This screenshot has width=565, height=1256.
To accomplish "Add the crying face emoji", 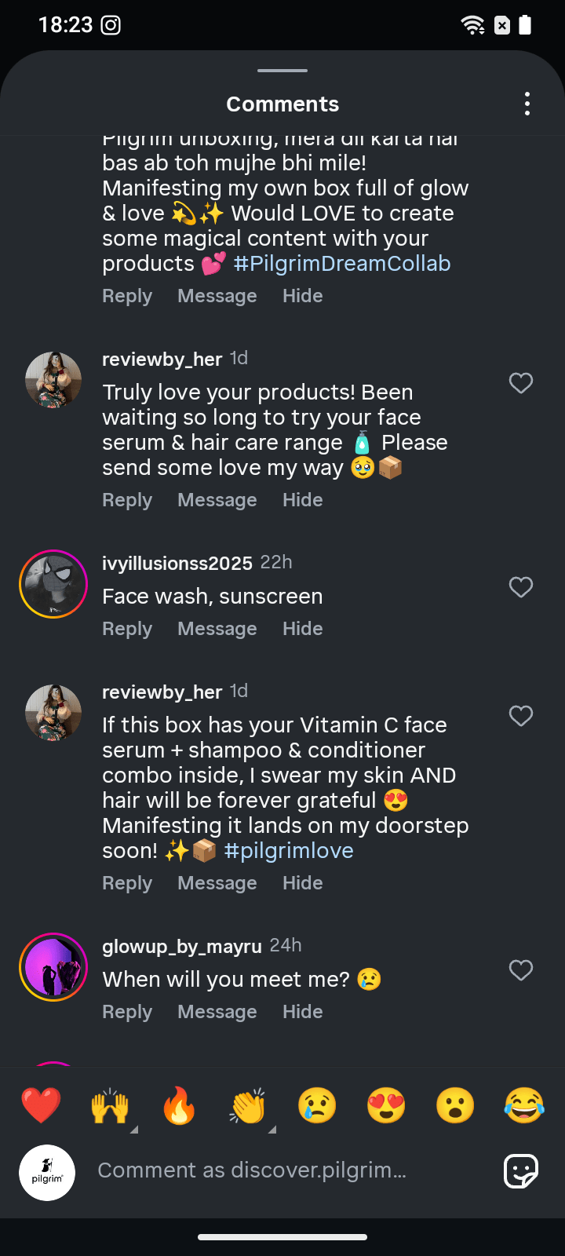I will coord(317,1105).
